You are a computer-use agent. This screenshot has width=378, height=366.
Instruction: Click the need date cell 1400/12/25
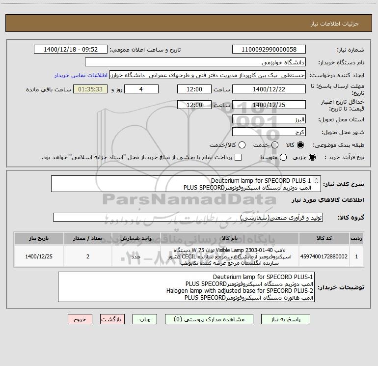(39, 256)
